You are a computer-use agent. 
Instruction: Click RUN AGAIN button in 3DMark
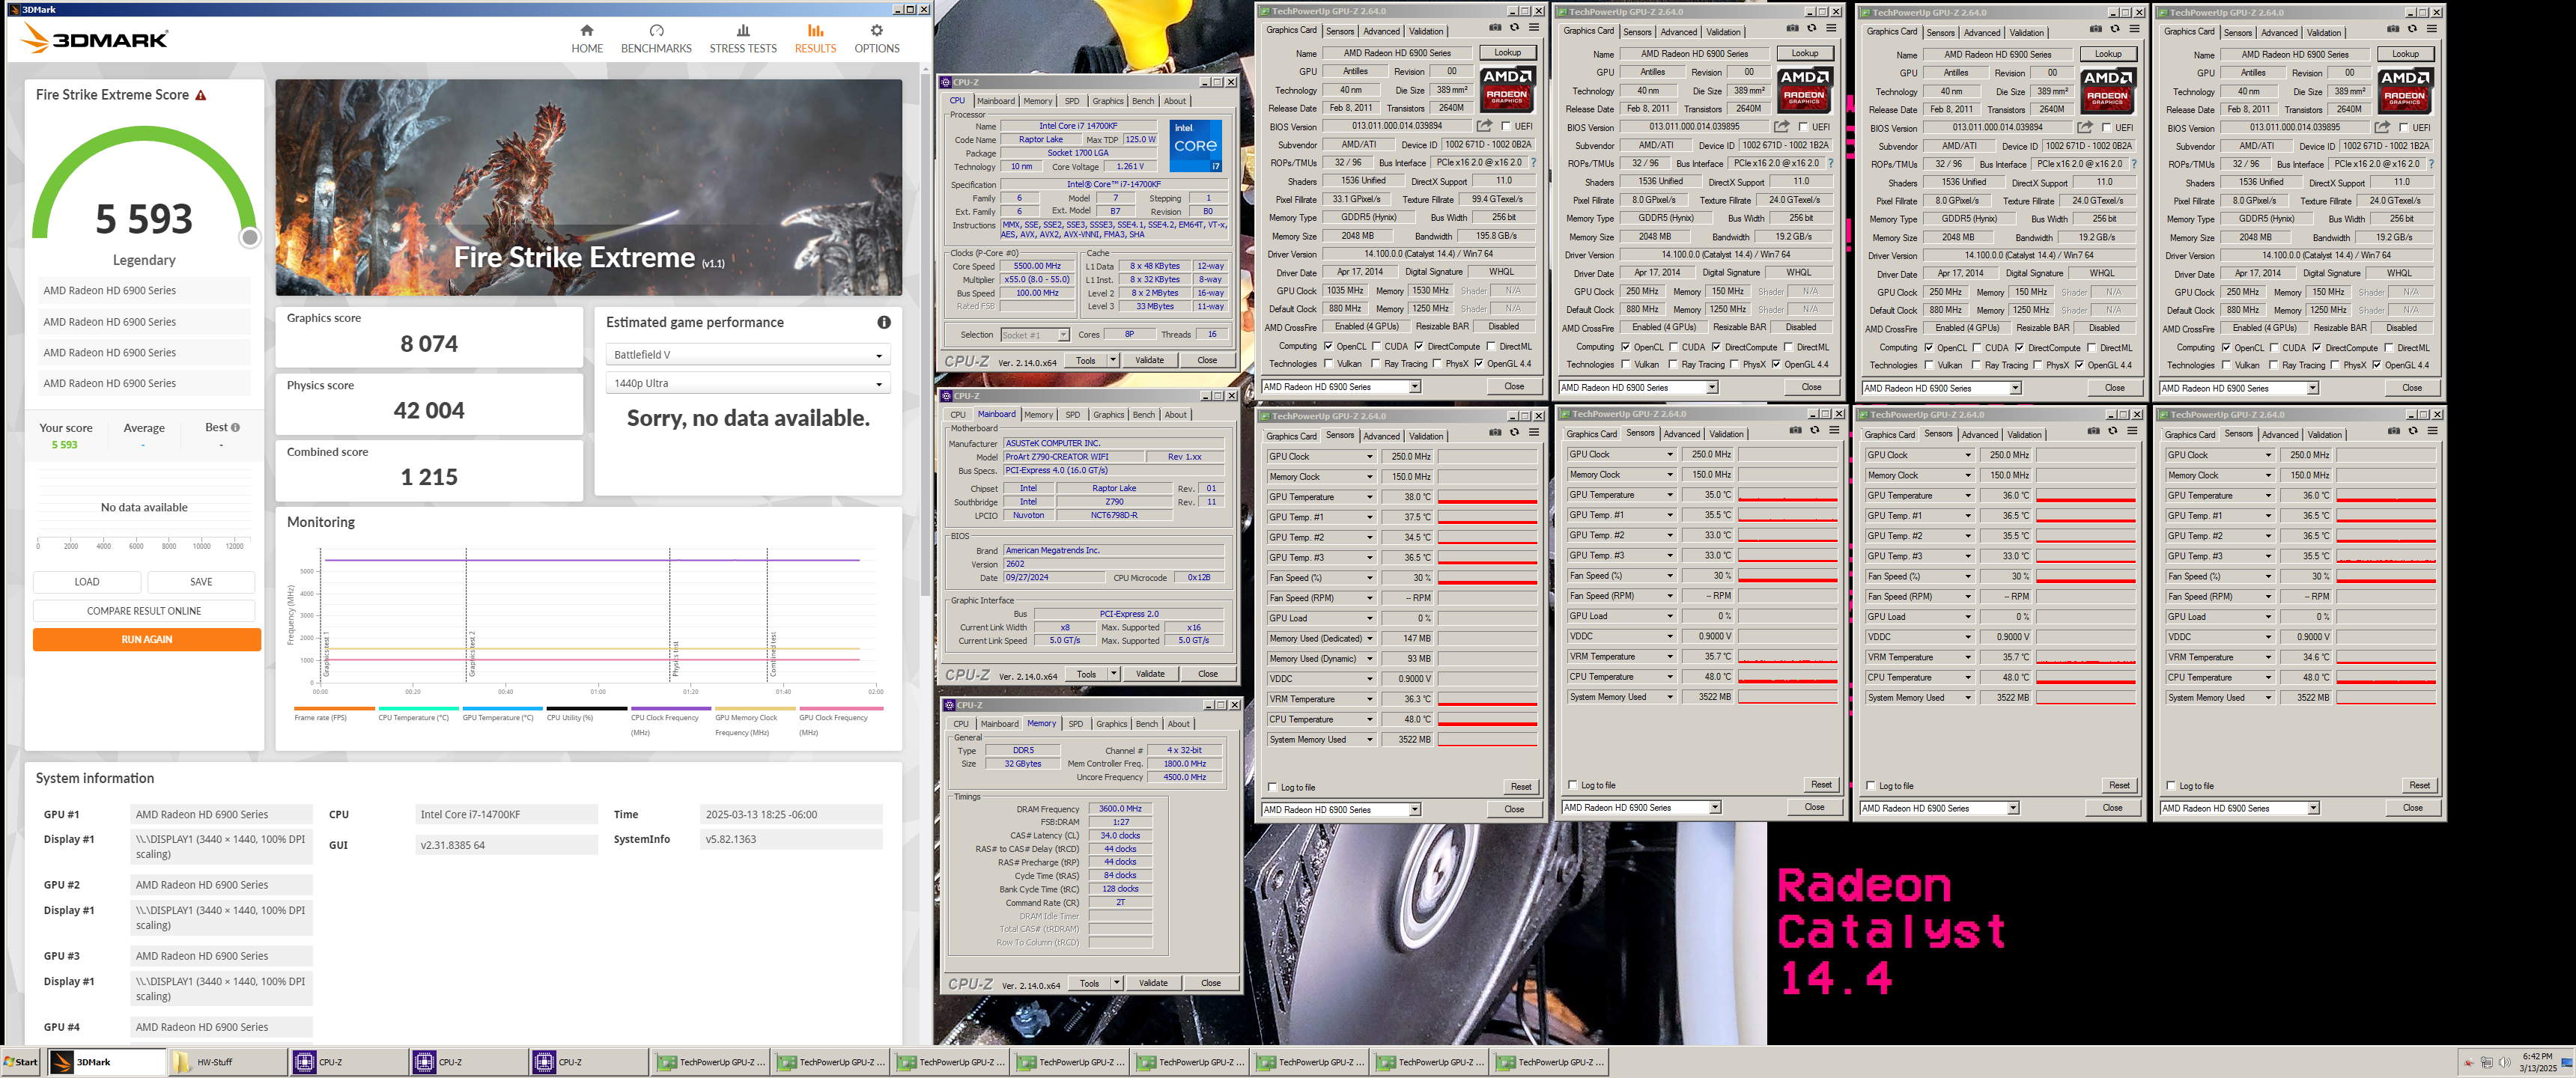click(x=147, y=639)
